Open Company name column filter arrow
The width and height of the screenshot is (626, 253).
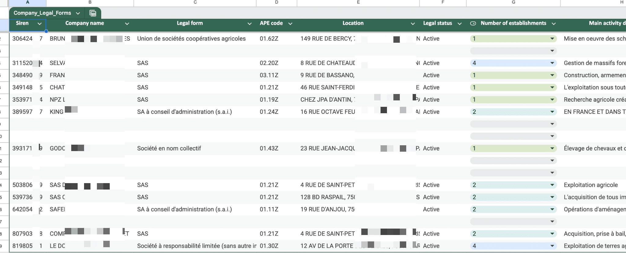click(127, 23)
